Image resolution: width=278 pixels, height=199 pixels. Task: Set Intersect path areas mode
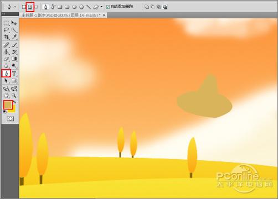(159, 7)
